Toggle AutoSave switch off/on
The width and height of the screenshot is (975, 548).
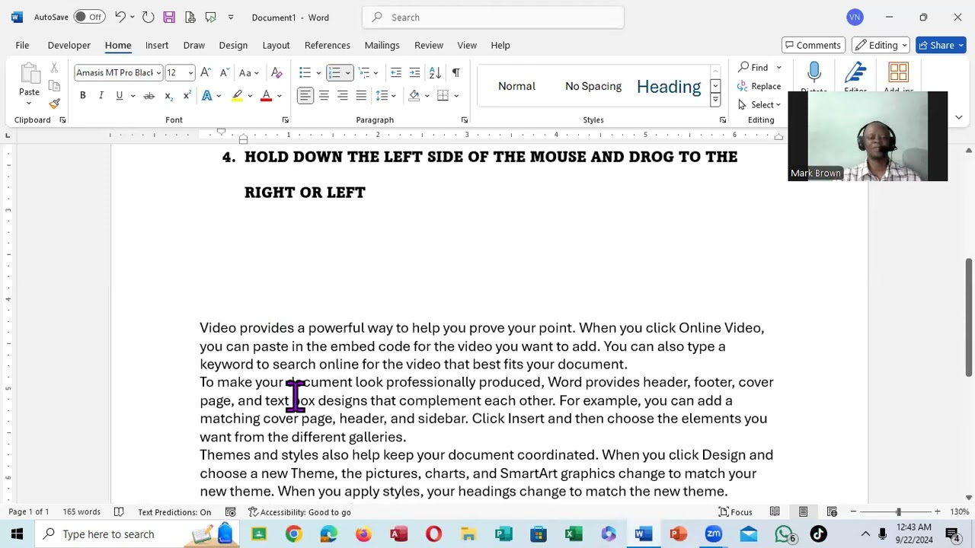[x=89, y=17]
